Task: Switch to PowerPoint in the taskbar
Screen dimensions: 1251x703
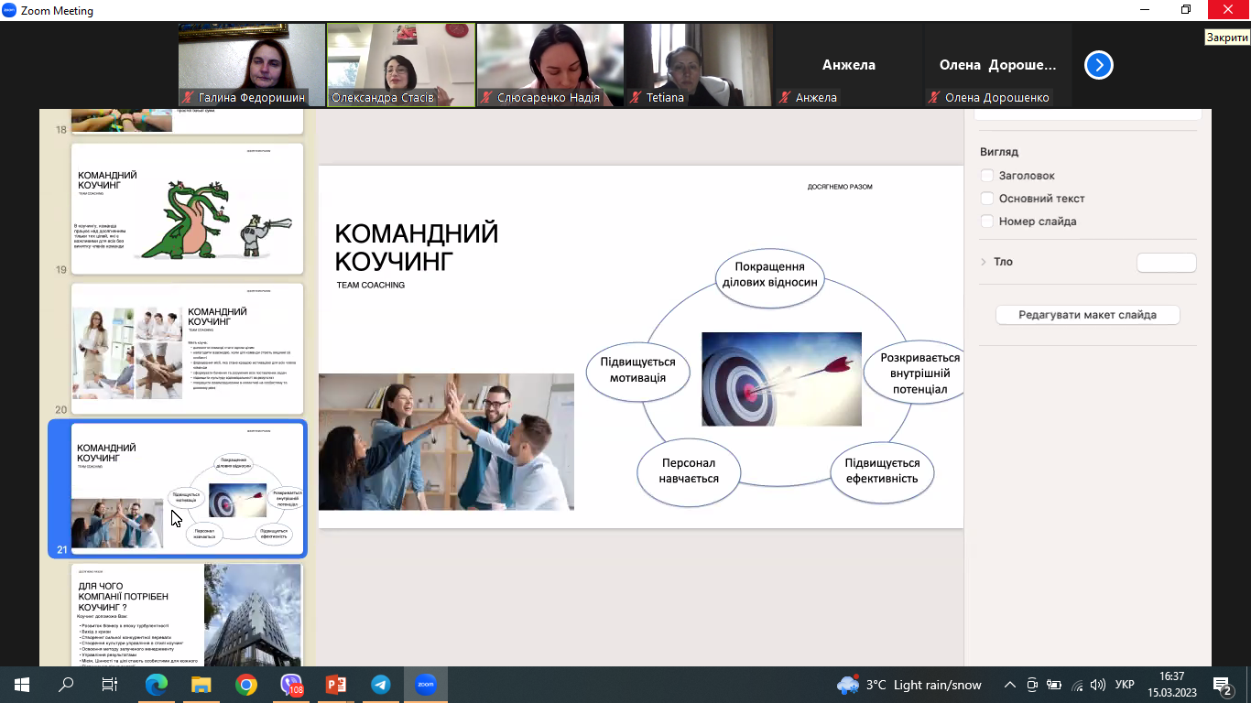Action: coord(336,685)
